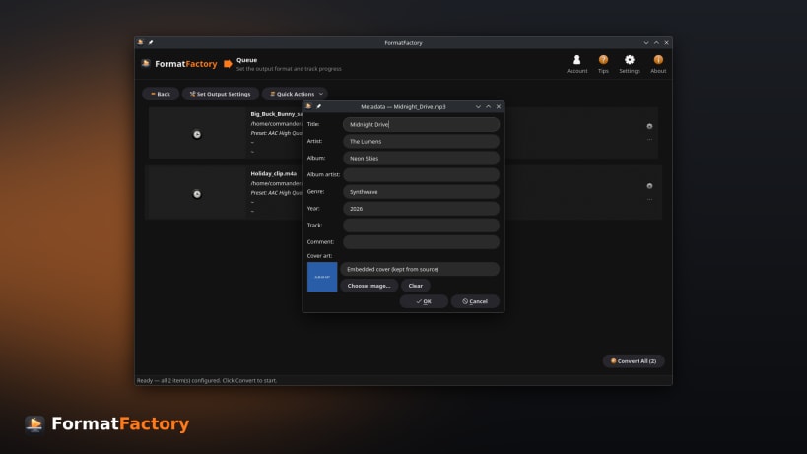Focus the empty Track field

[x=421, y=226]
